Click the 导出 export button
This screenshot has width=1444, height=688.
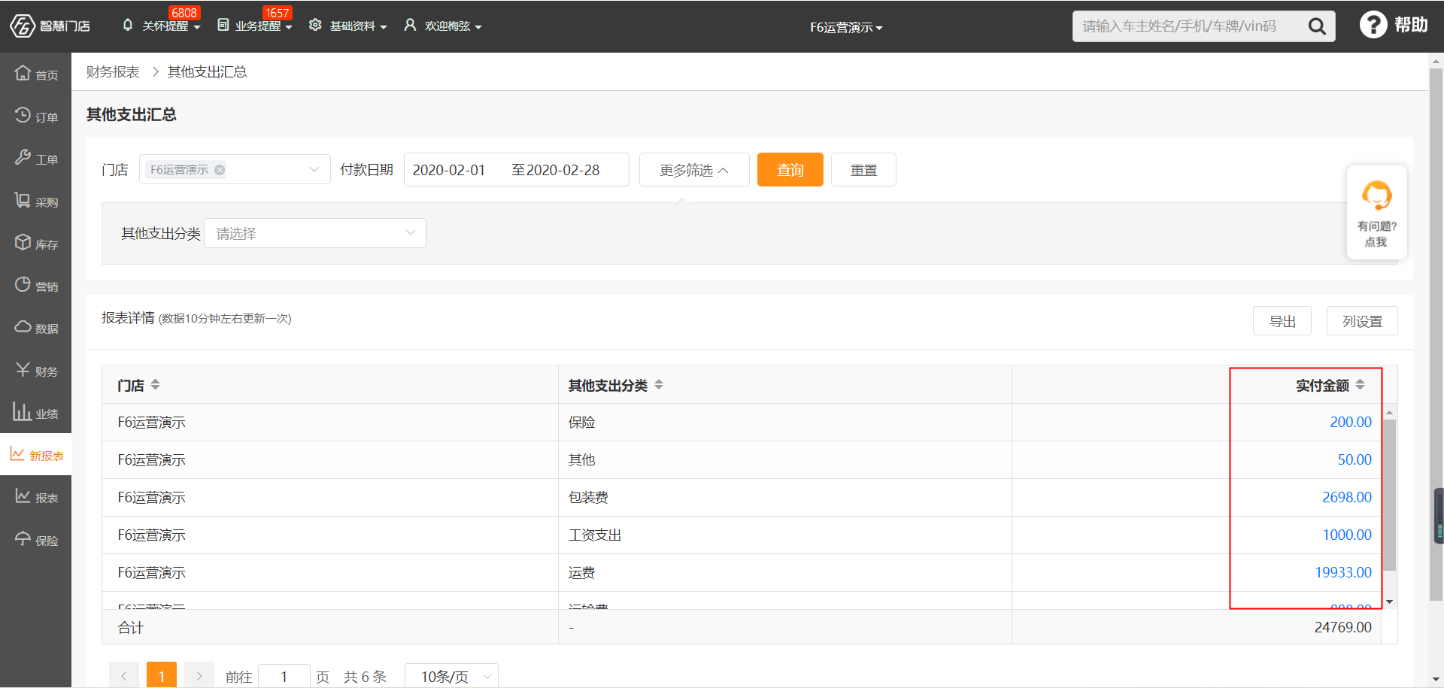pos(1282,321)
